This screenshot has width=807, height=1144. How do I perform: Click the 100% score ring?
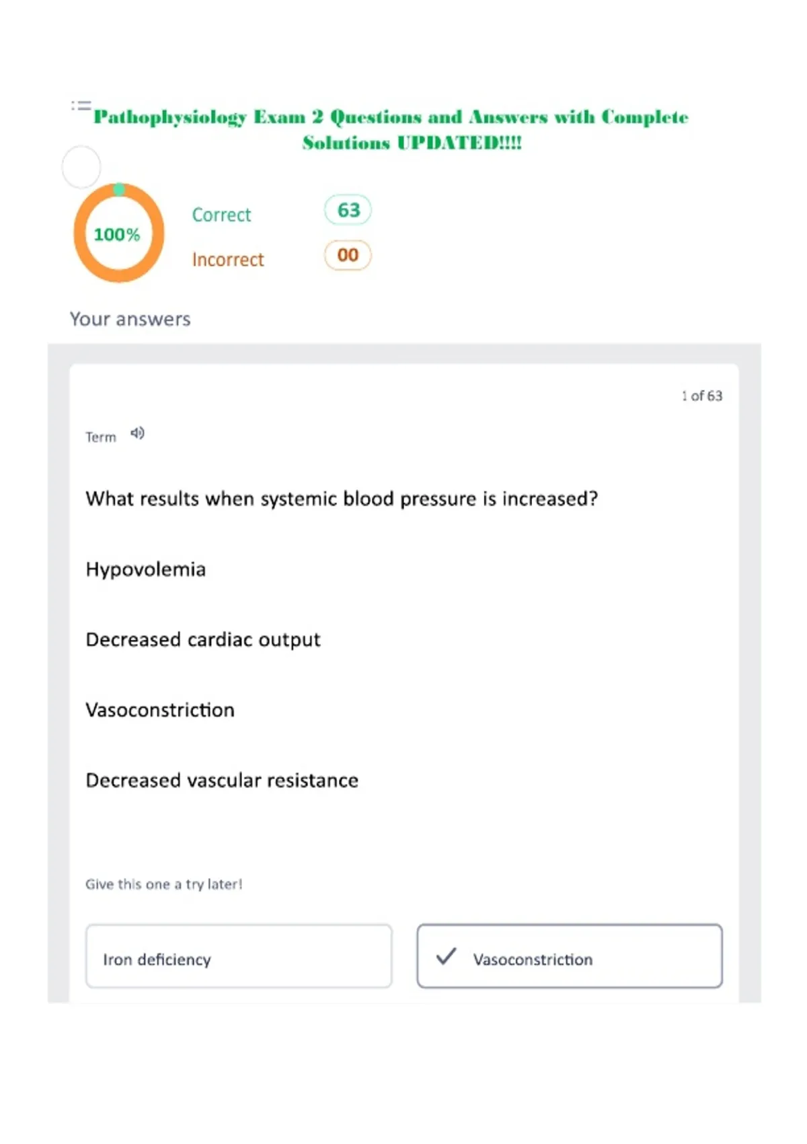pyautogui.click(x=118, y=233)
